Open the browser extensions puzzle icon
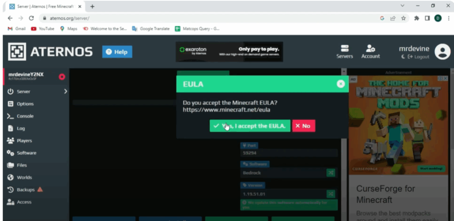This screenshot has width=454, height=221. click(x=416, y=18)
